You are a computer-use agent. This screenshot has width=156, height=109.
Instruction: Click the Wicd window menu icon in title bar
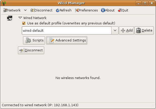pos(4,3)
